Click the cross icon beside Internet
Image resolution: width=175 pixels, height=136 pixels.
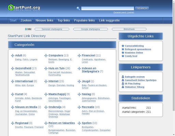[x=46, y=81]
